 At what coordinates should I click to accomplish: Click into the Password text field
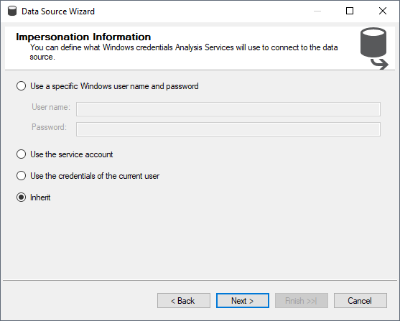tap(228, 129)
